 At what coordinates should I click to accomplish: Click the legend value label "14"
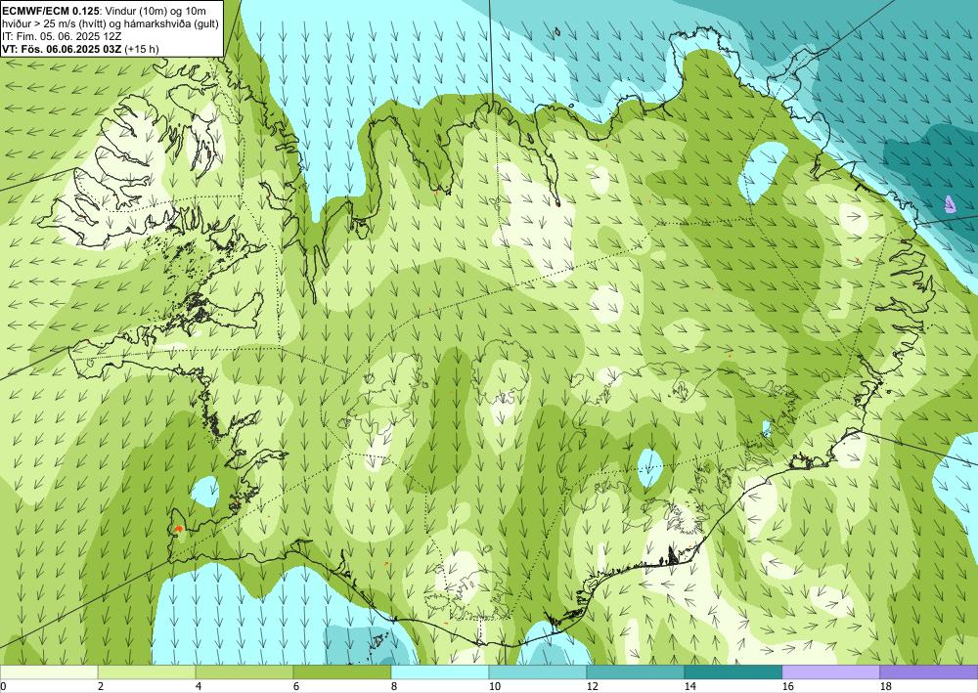click(689, 686)
